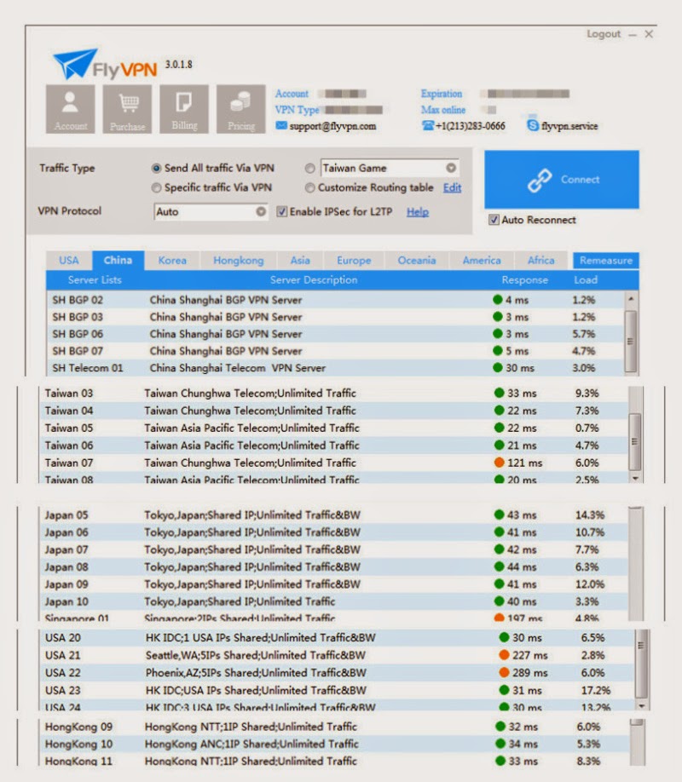This screenshot has height=782, width=682.
Task: Open the Taiwan Game dropdown arrow
Action: [x=451, y=168]
